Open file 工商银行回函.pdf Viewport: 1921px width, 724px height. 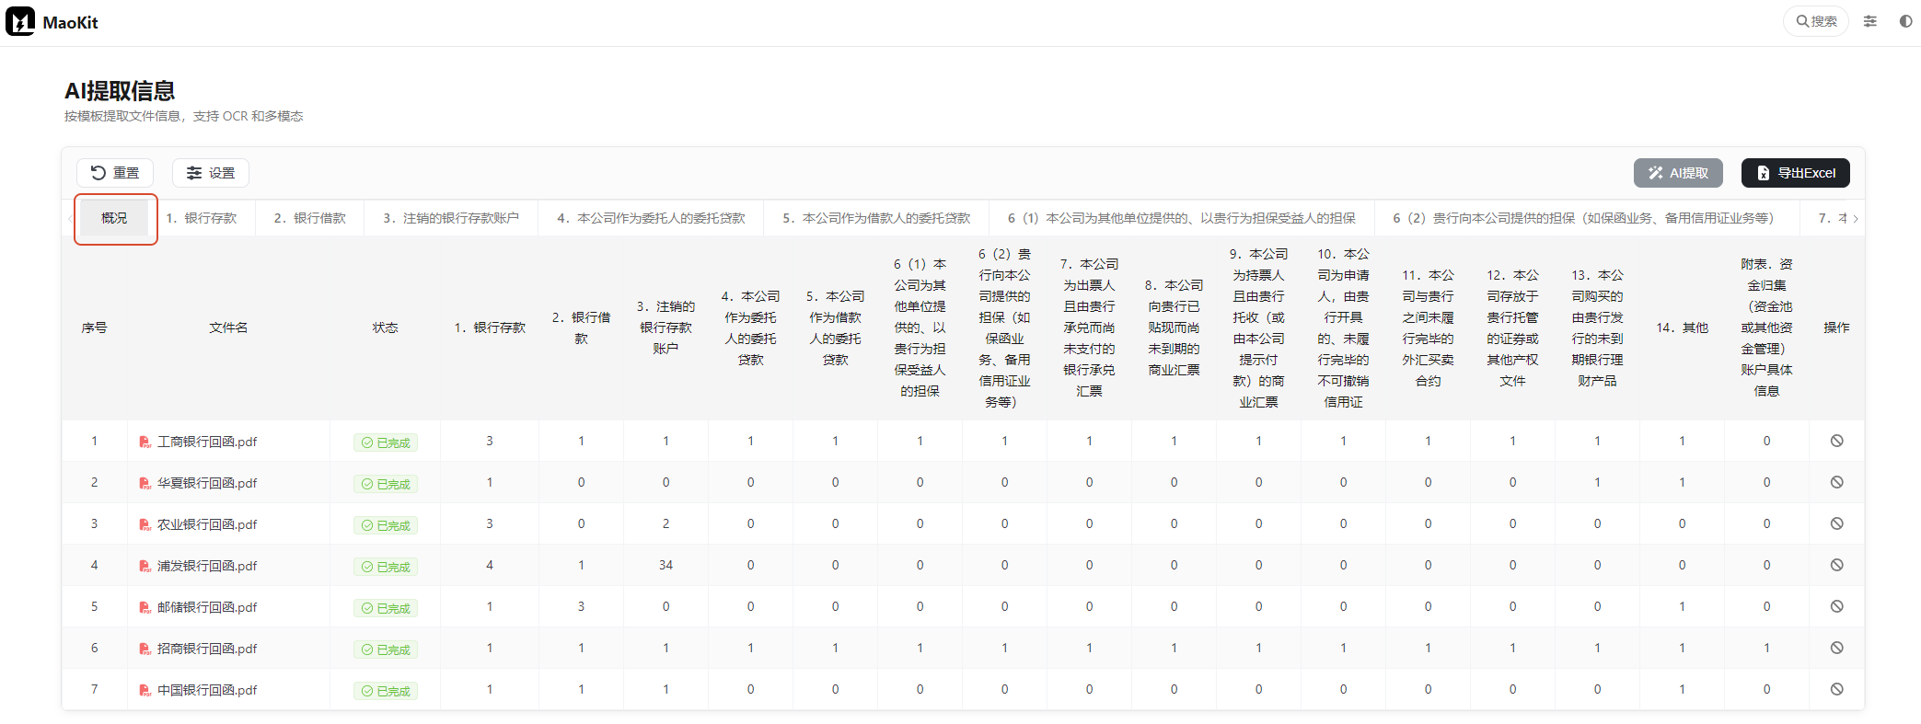[207, 442]
